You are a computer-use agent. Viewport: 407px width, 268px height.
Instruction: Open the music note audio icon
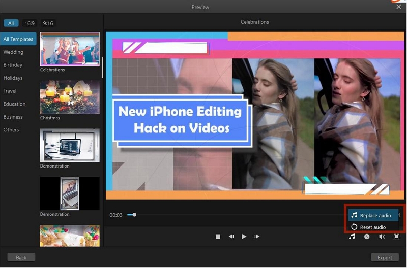pyautogui.click(x=352, y=237)
